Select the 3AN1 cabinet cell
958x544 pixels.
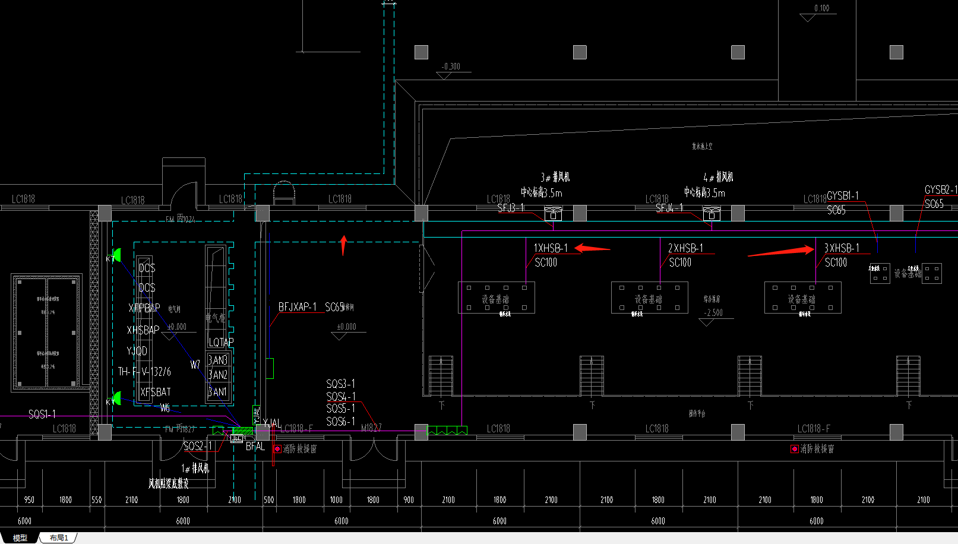pyautogui.click(x=217, y=392)
